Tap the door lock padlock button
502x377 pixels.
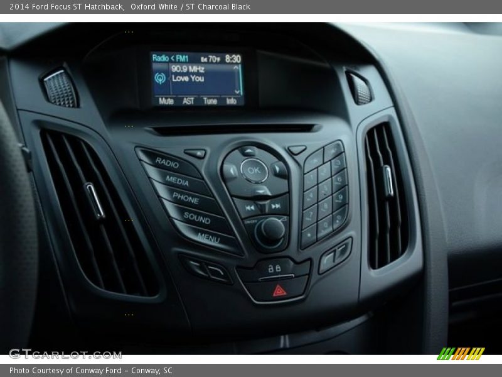click(x=274, y=268)
